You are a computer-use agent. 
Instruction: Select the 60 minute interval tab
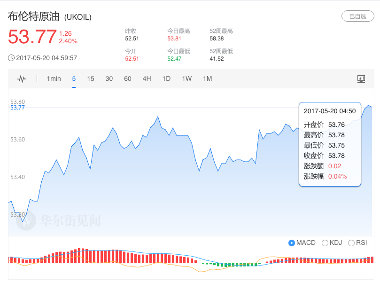[x=128, y=79]
